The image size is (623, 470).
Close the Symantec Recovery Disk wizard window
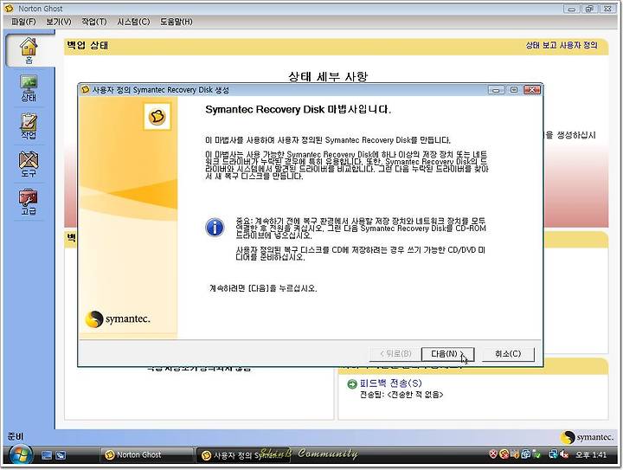(x=532, y=90)
